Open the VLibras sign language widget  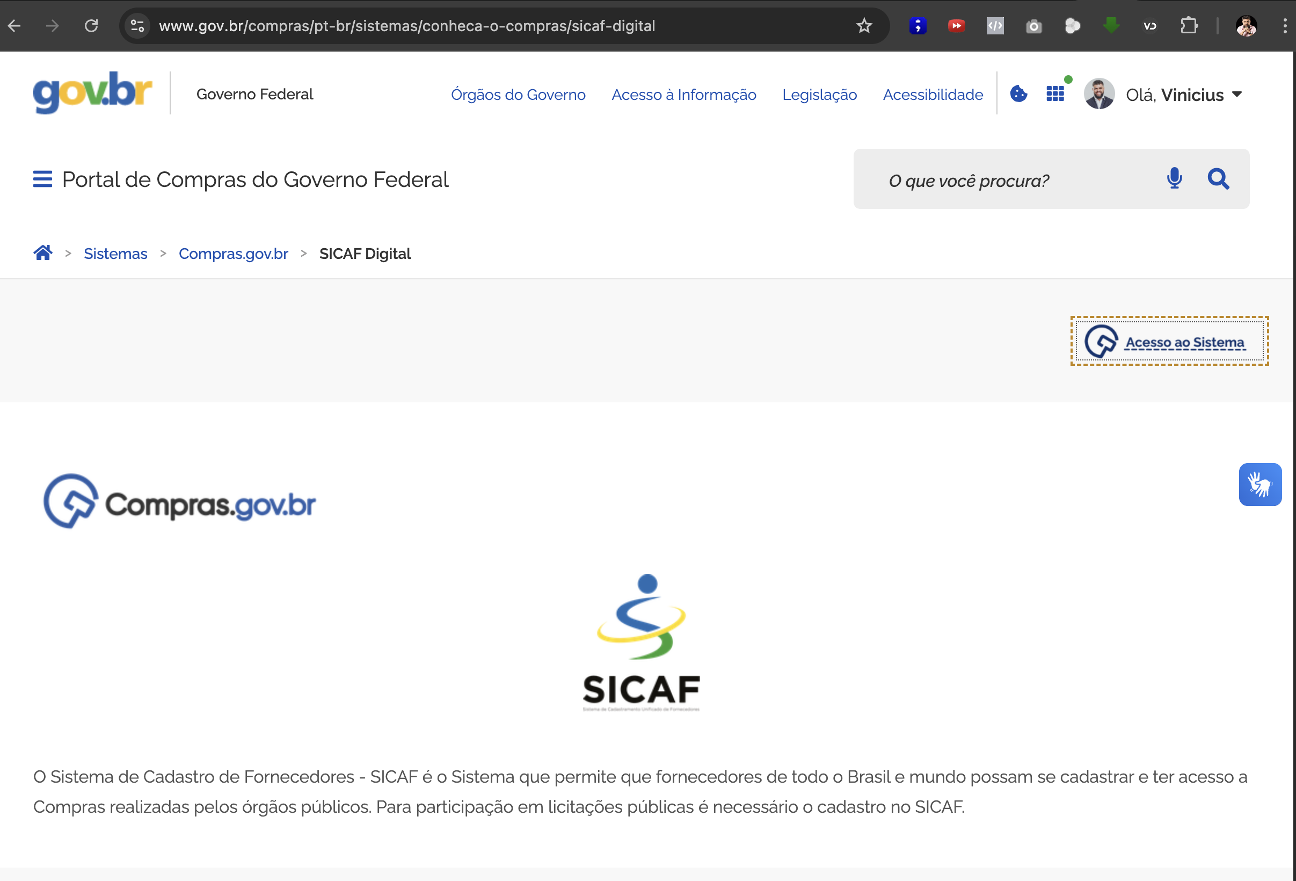tap(1261, 485)
